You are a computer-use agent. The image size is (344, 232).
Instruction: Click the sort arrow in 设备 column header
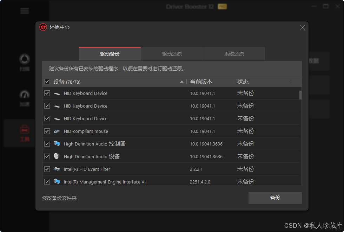(x=182, y=82)
